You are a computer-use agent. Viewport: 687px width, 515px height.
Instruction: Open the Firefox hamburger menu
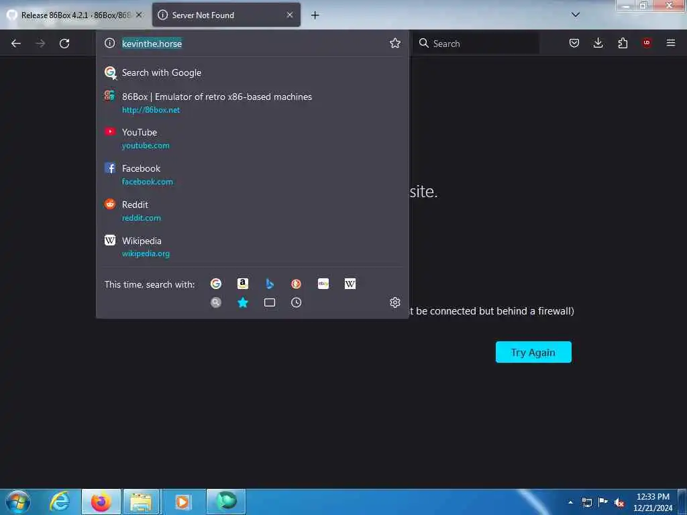coord(671,43)
